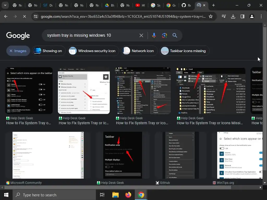The width and height of the screenshot is (267, 200).
Task: Open GitHub taskbar context menu thumbnail
Action: point(180,155)
